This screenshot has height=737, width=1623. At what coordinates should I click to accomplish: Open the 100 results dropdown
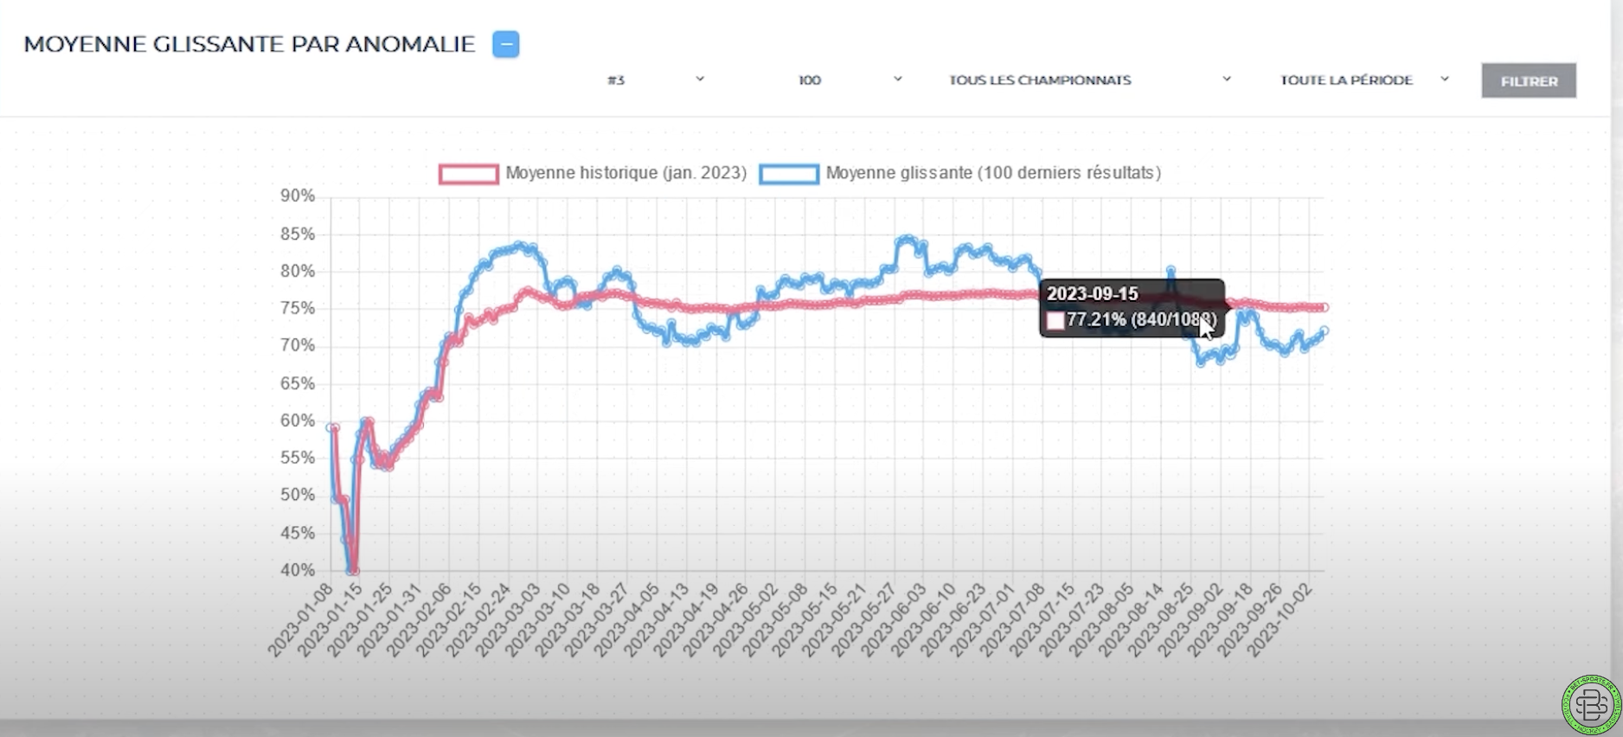850,80
